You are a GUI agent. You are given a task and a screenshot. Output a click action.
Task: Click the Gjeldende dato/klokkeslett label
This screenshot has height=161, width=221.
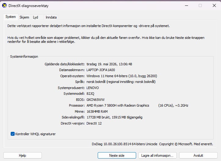(x=64, y=64)
